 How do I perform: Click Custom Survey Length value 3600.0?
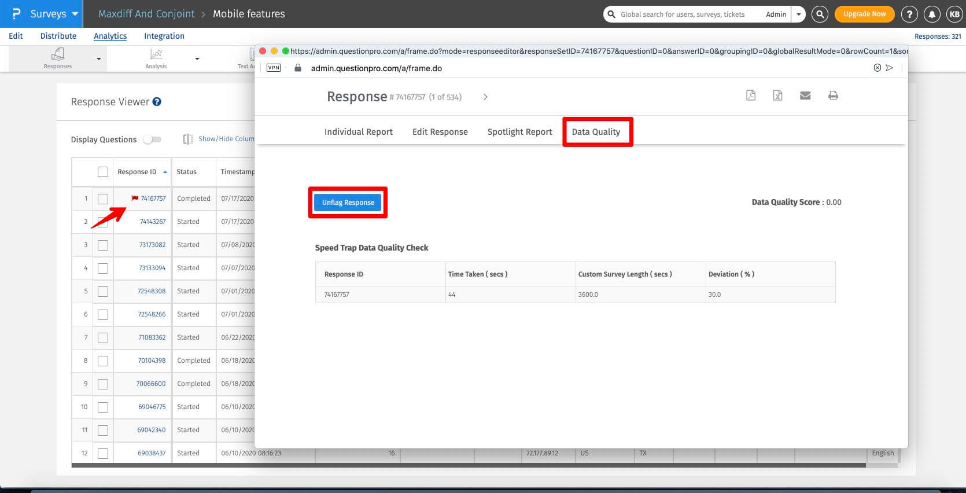[588, 295]
